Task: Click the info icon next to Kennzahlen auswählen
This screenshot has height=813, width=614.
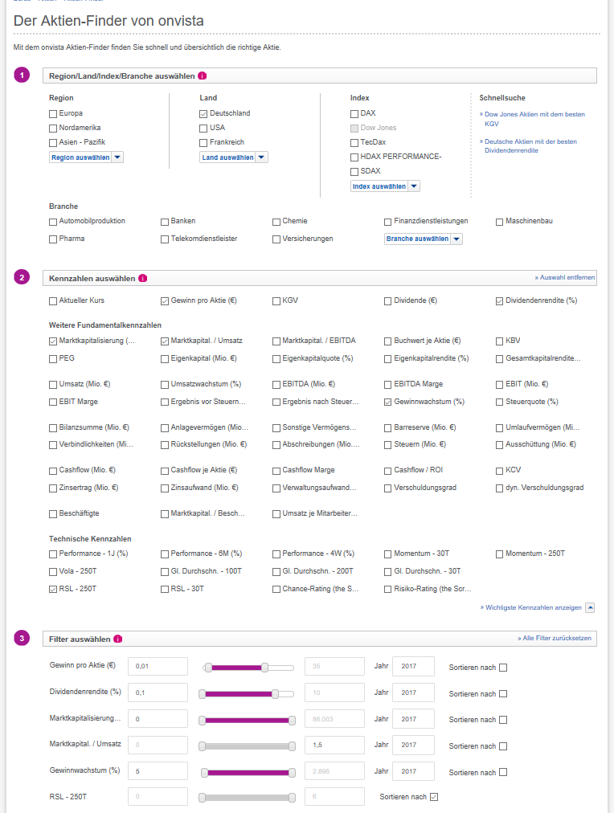Action: point(143,278)
